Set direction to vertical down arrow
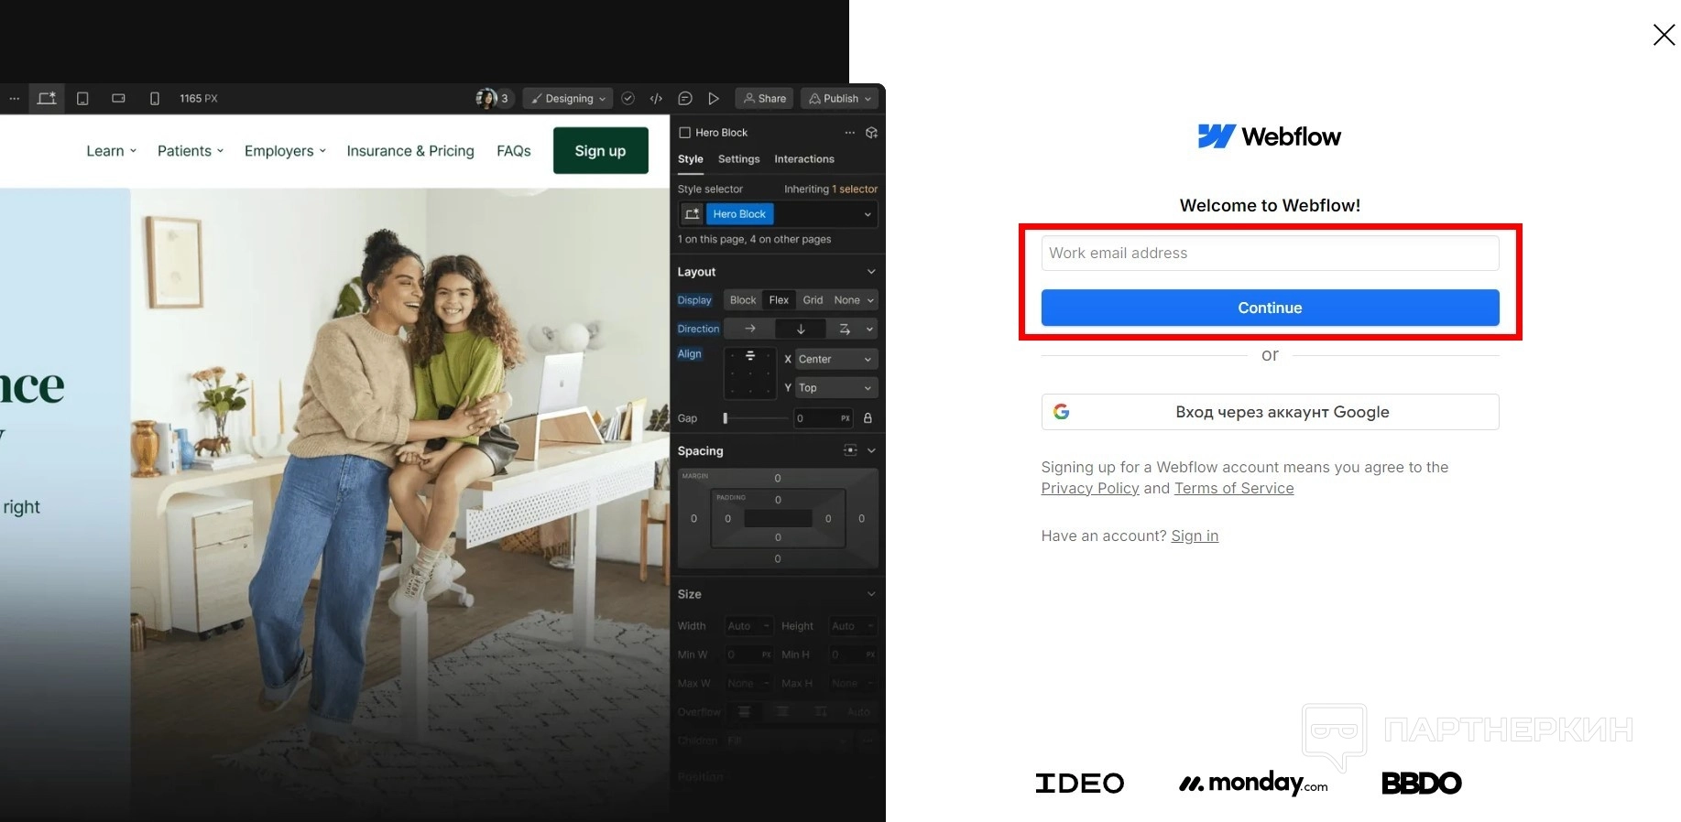Image resolution: width=1681 pixels, height=822 pixels. click(x=801, y=329)
